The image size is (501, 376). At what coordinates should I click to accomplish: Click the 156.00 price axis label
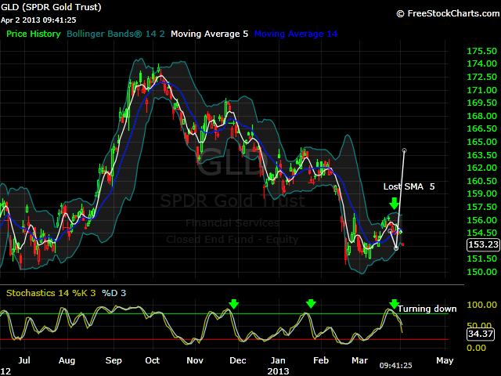pos(482,220)
